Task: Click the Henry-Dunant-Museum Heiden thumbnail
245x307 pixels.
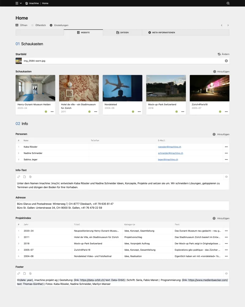Action: (x=35, y=88)
